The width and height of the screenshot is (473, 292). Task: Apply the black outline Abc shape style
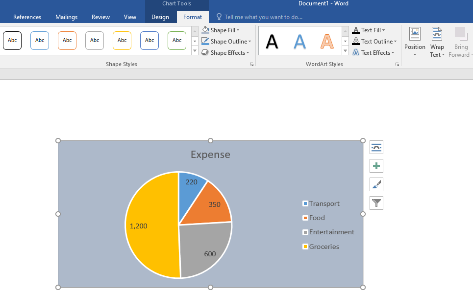tap(12, 40)
